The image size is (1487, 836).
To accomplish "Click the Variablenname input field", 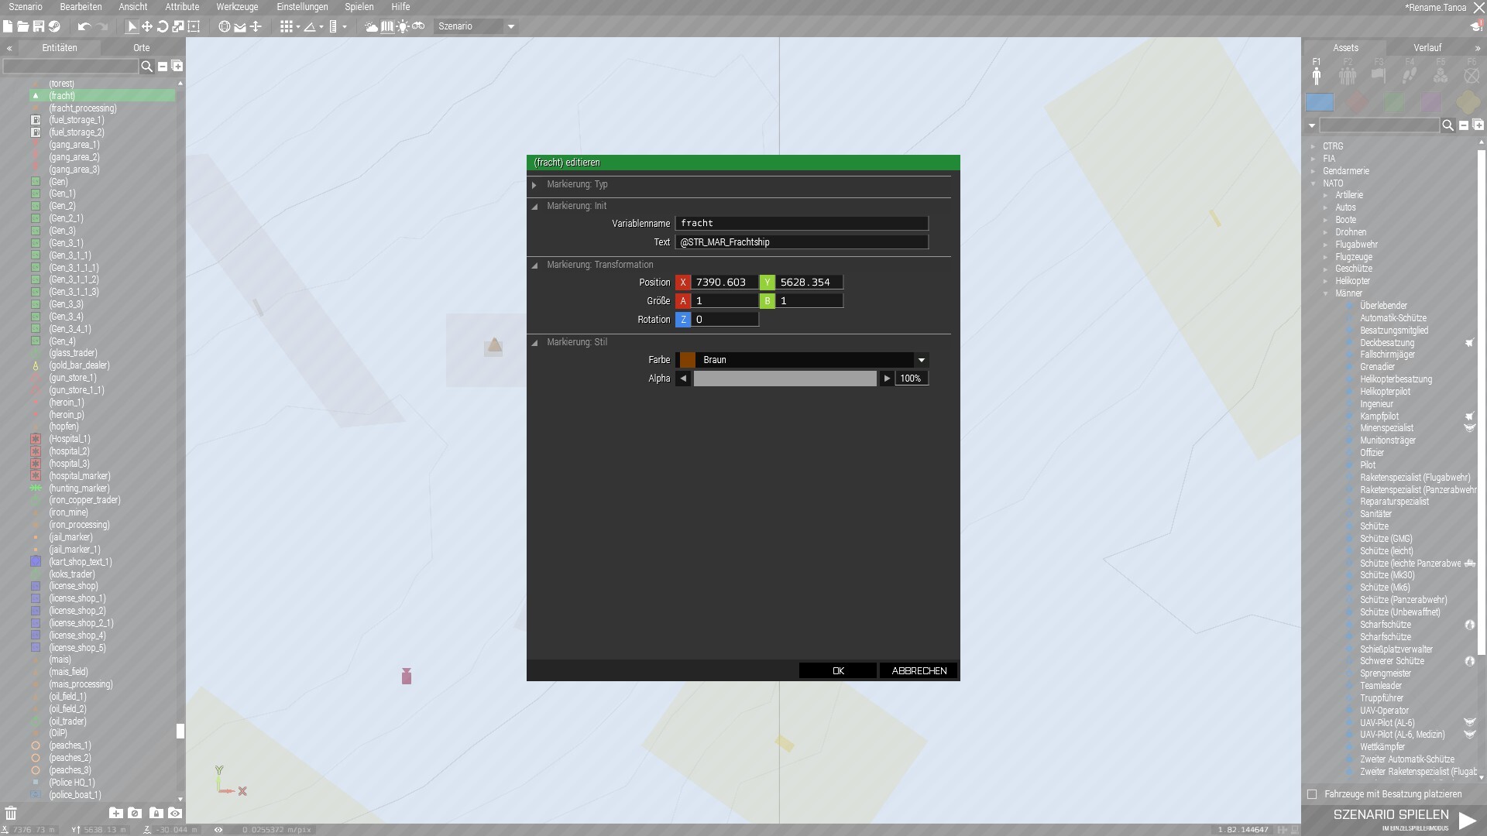I will pyautogui.click(x=802, y=223).
